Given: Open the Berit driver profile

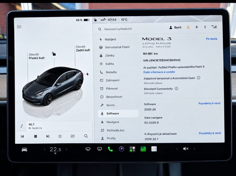Looking at the screenshot, I should [175, 27].
